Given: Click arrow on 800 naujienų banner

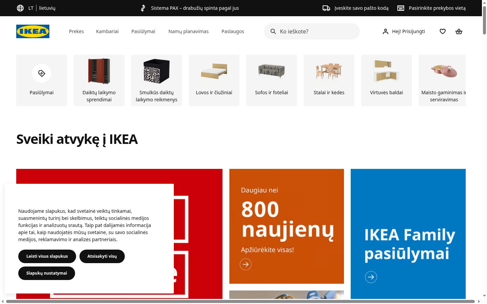Looking at the screenshot, I should coord(246,264).
